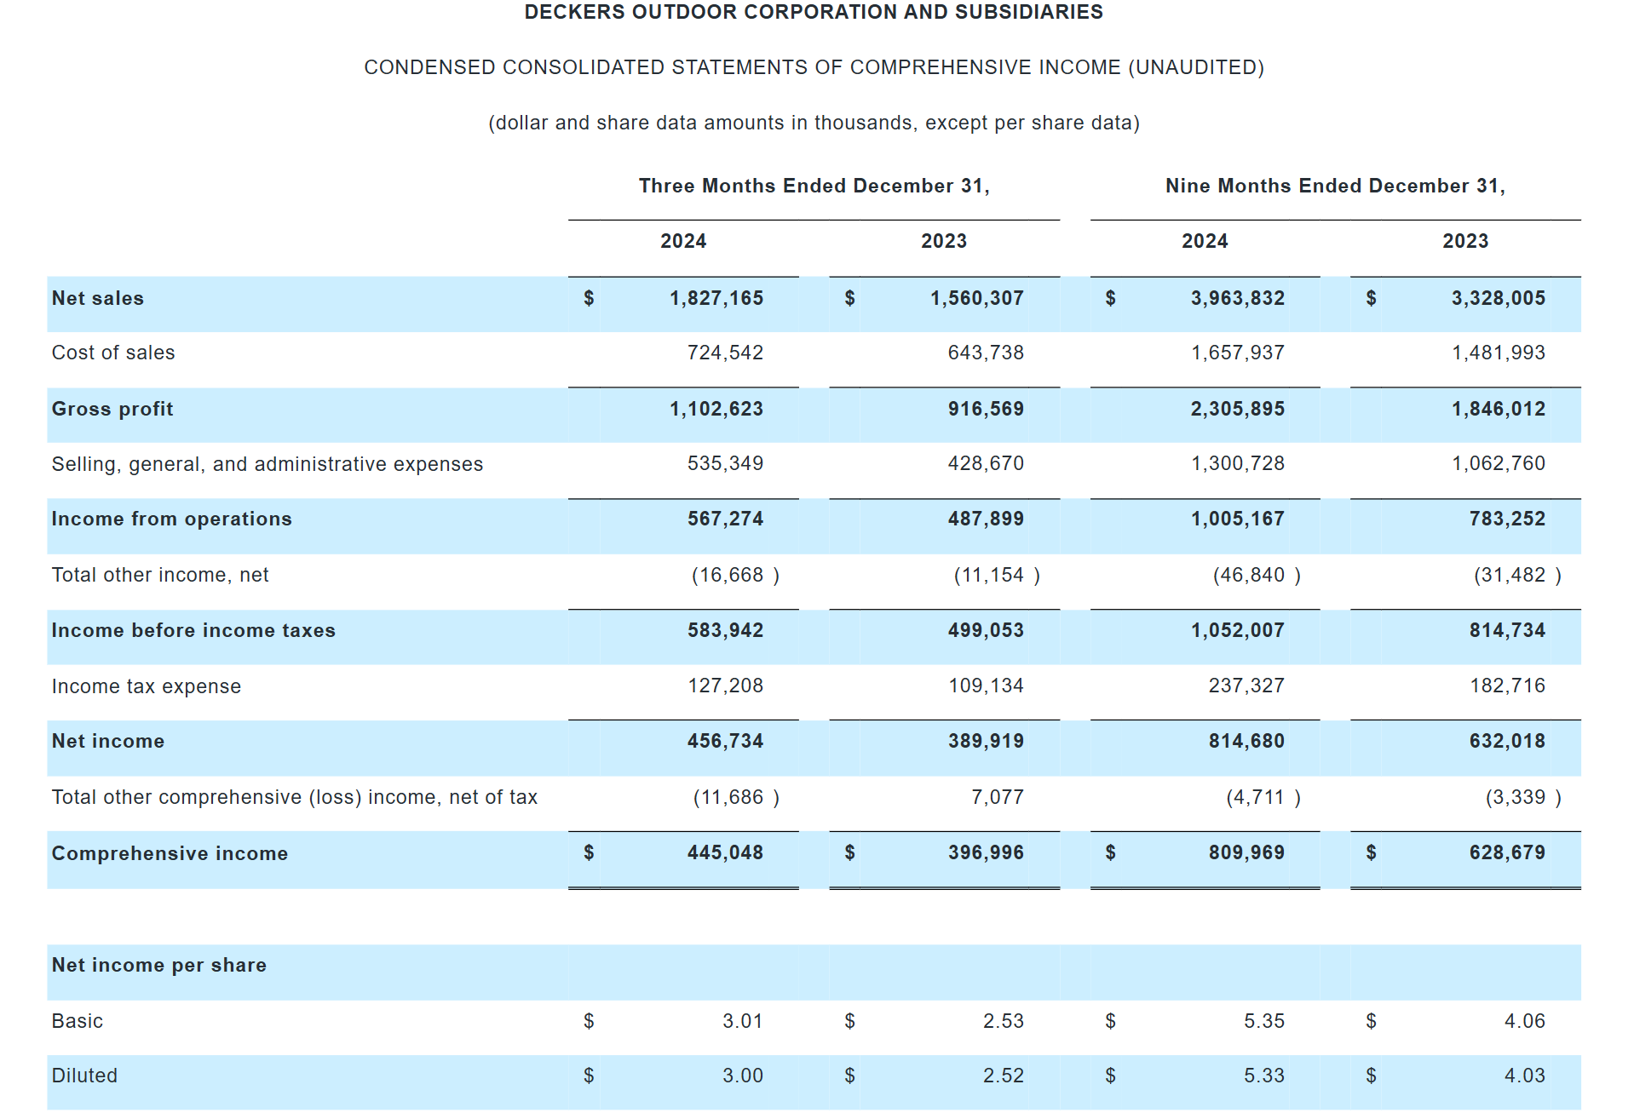
Task: Click comprehensive income value 809,969
Action: pos(1247,852)
